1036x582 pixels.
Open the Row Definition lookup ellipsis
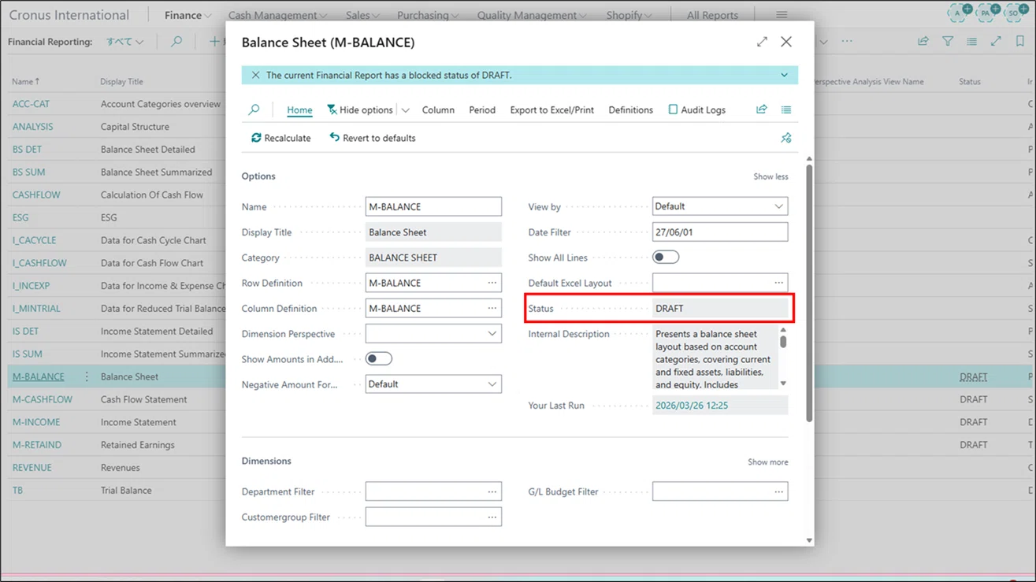tap(492, 283)
